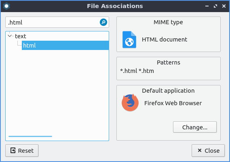Click the Close button label
Viewport: 230px width, 162px height.
[x=212, y=151]
